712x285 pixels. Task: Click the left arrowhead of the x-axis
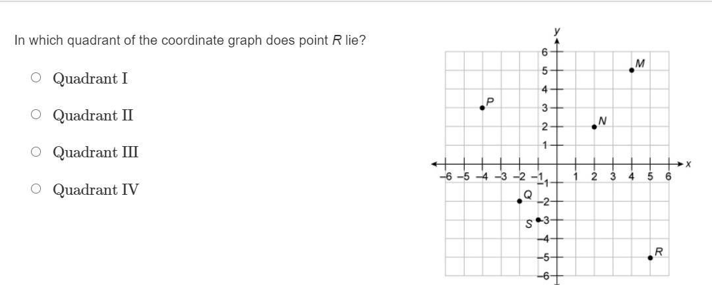(x=435, y=163)
